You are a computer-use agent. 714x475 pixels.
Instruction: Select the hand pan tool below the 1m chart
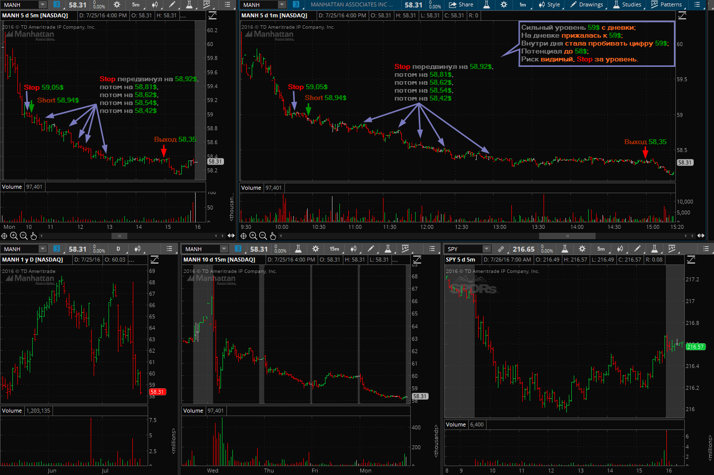point(273,236)
